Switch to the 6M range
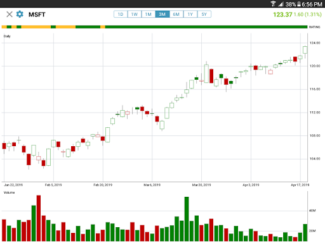The height and width of the screenshot is (243, 325). coord(176,14)
